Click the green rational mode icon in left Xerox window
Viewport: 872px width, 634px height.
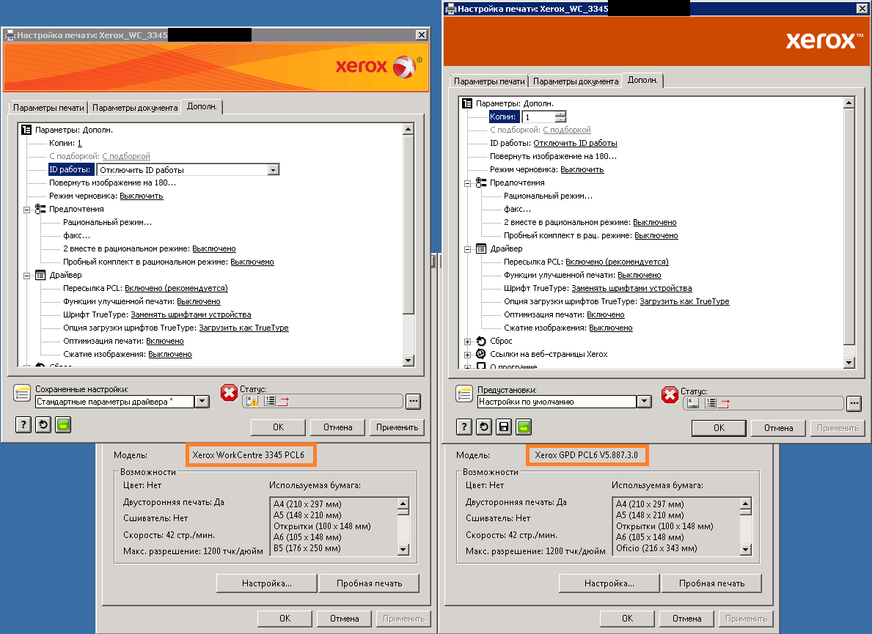point(63,425)
